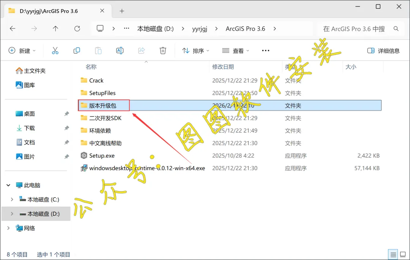Image resolution: width=410 pixels, height=260 pixels.
Task: Unpin 桌面 using its pin icon
Action: (67, 114)
